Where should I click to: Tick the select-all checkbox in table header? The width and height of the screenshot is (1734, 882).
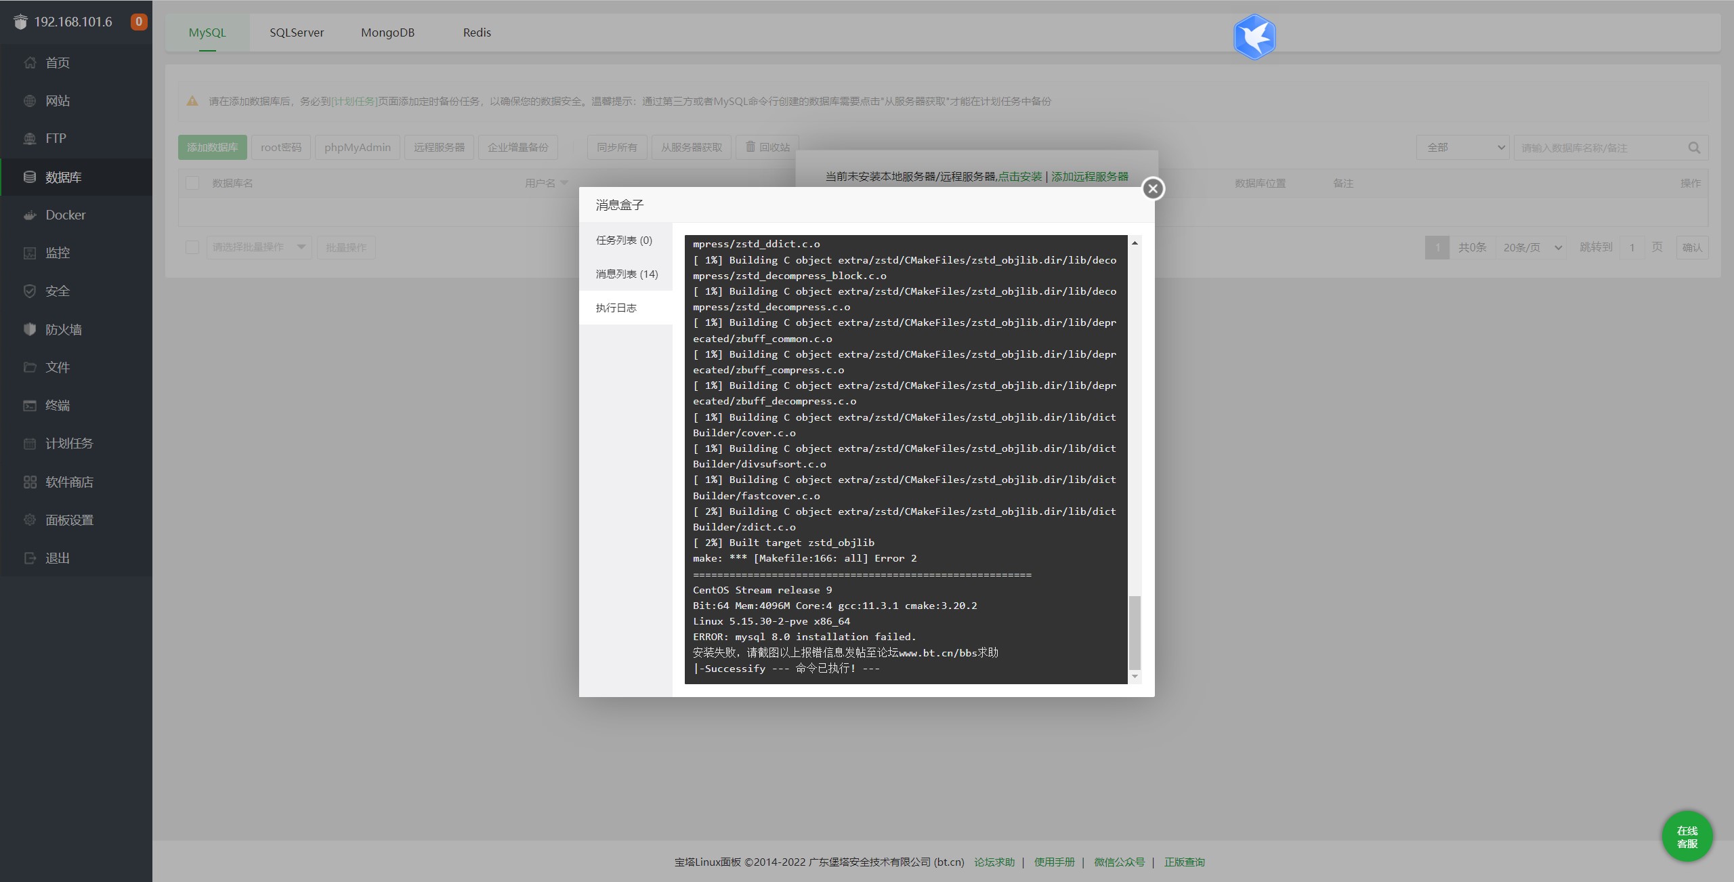(x=192, y=183)
